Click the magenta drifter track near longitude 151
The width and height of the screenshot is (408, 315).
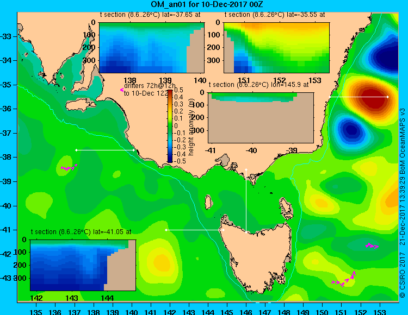click(344, 279)
